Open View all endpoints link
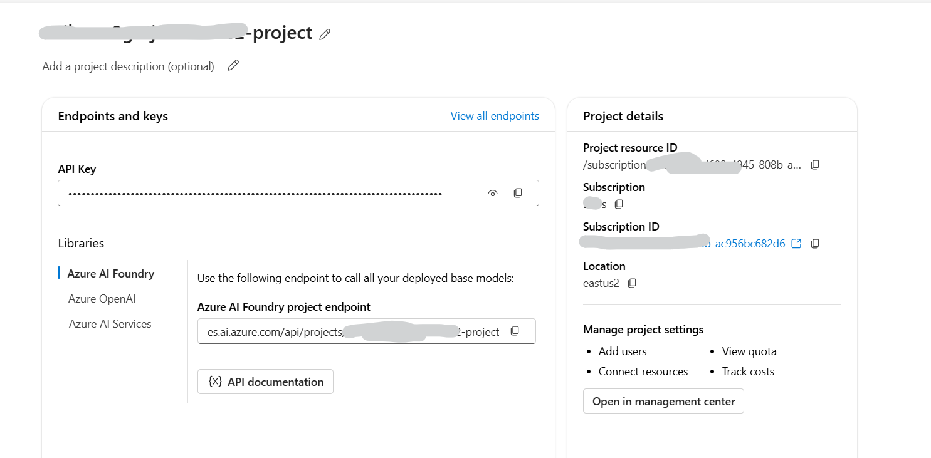This screenshot has height=458, width=931. (x=495, y=116)
